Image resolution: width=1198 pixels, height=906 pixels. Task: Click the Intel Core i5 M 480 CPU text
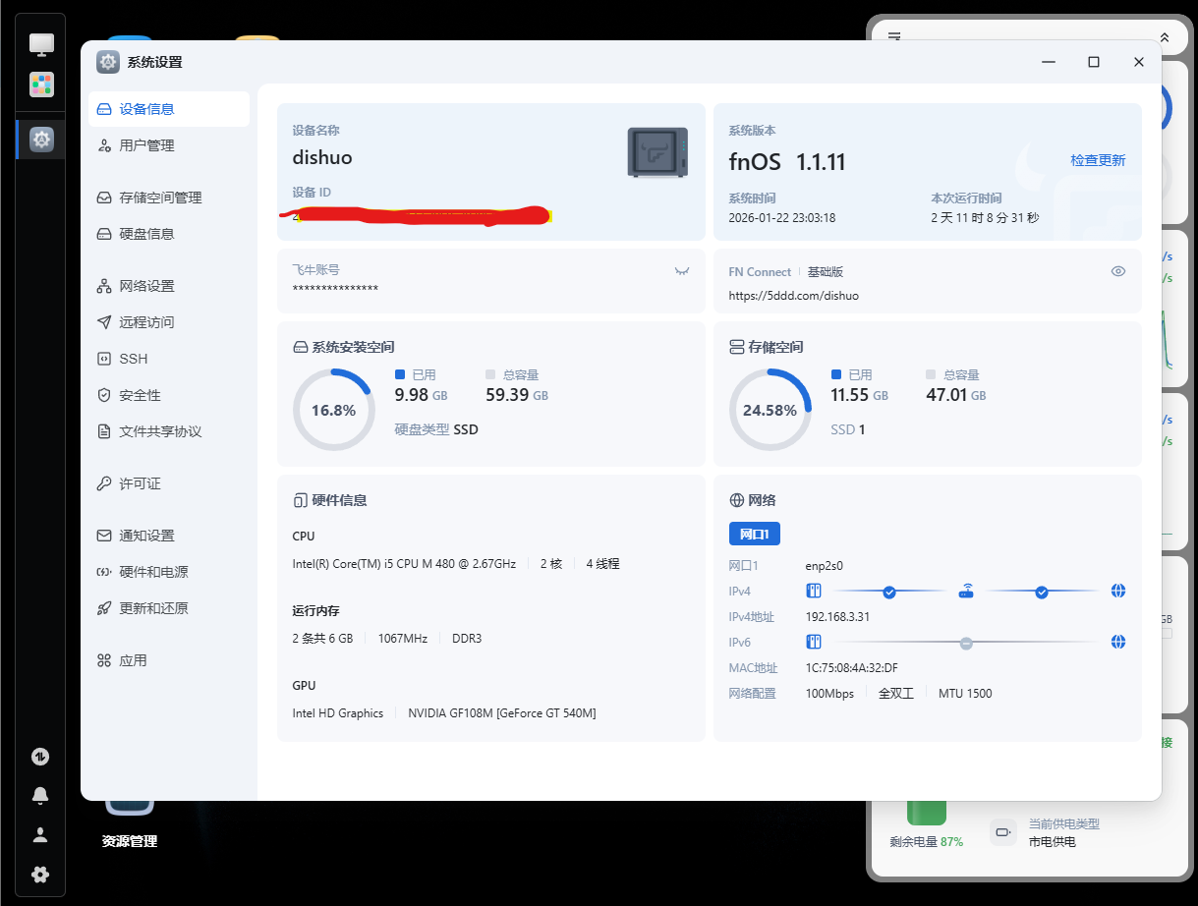[x=404, y=564]
